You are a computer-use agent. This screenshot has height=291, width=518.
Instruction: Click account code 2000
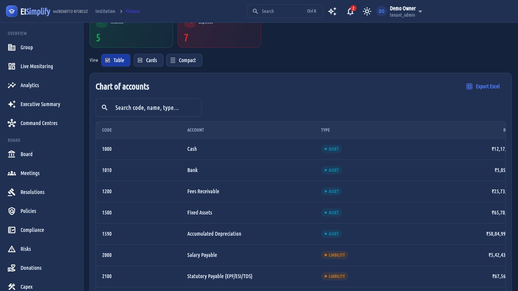[x=107, y=255]
